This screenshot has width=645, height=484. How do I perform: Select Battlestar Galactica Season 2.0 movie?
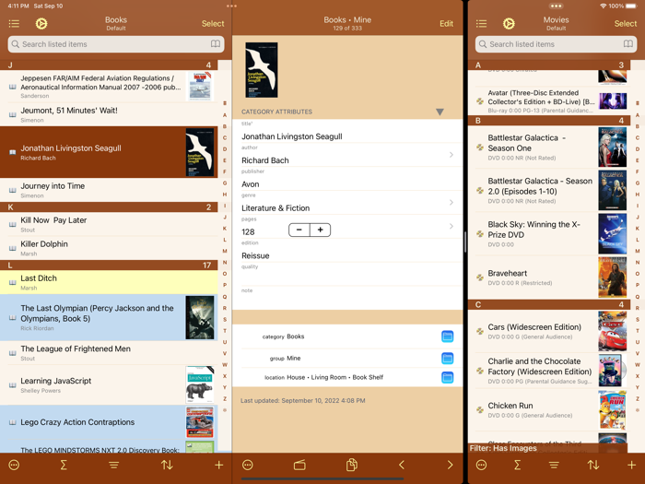(550, 190)
